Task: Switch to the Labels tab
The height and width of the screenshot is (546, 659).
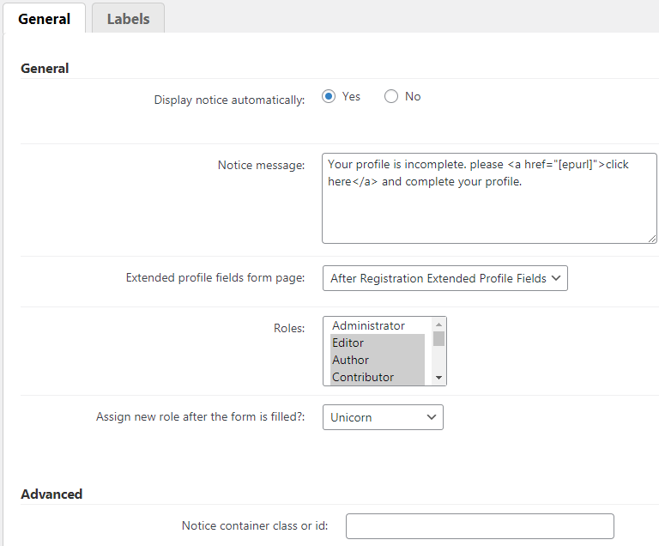Action: point(128,19)
